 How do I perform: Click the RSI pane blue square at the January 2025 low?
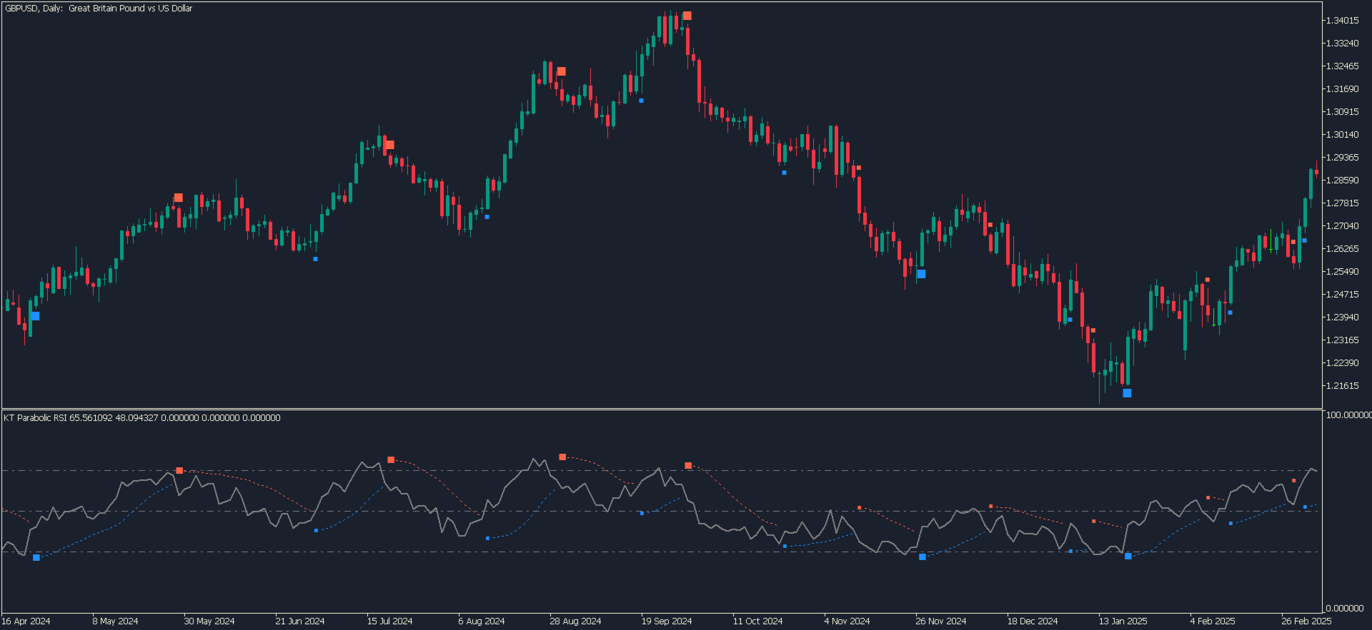point(1128,556)
